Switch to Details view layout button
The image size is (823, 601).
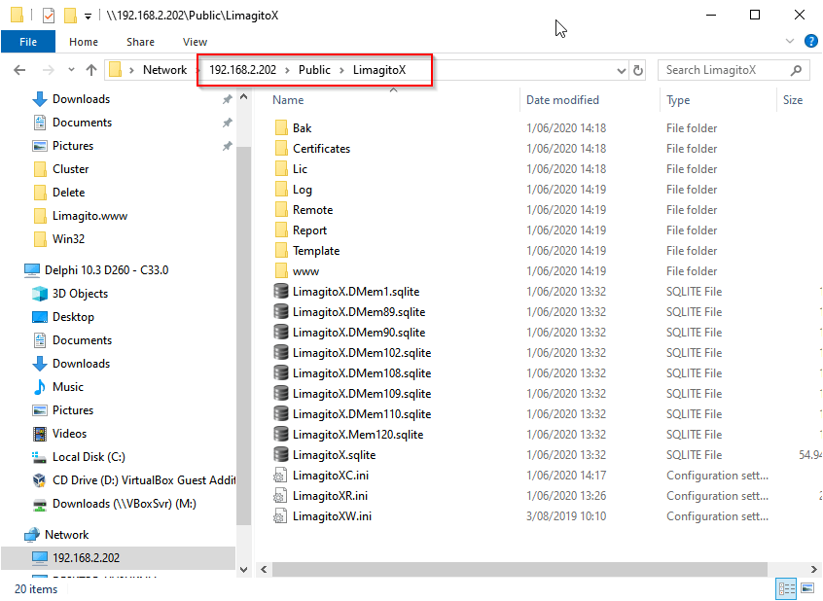point(786,588)
